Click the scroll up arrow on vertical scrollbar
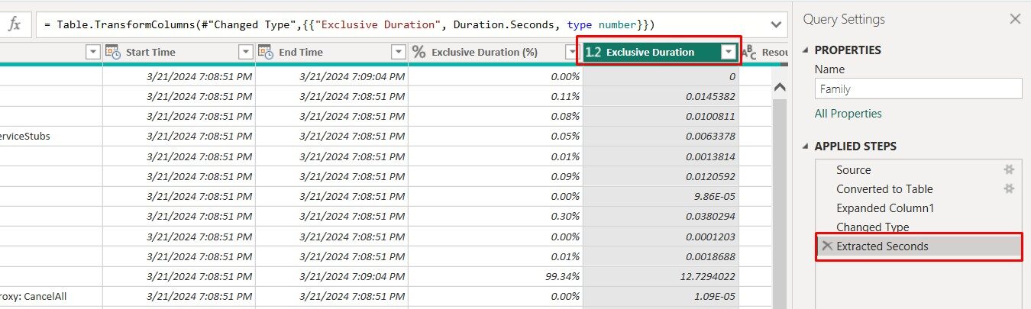The image size is (1031, 309). point(780,87)
